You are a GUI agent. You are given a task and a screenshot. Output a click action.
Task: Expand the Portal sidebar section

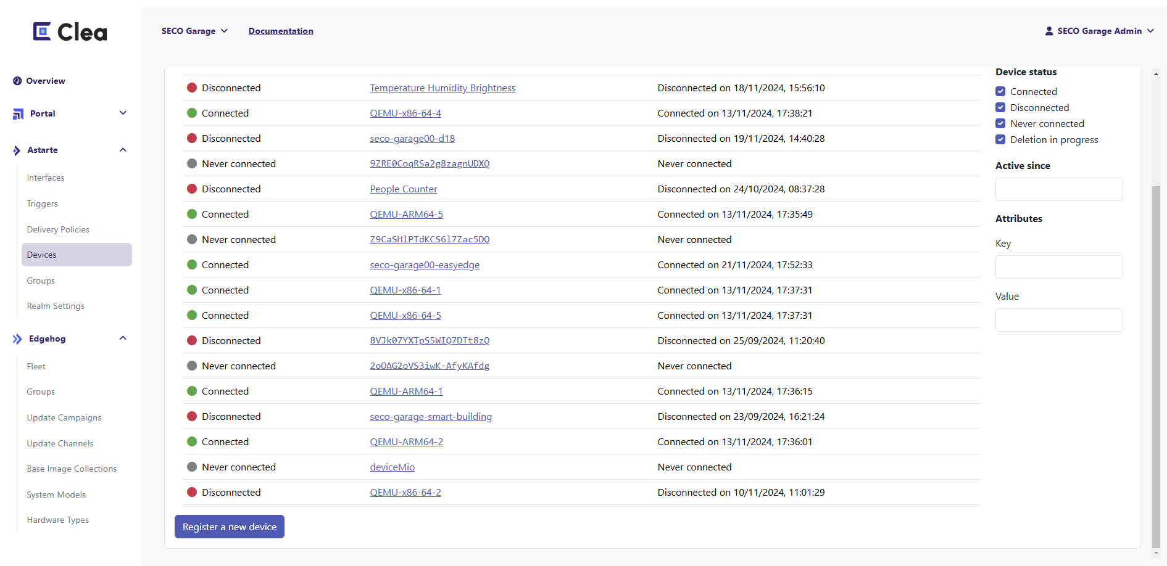(123, 113)
